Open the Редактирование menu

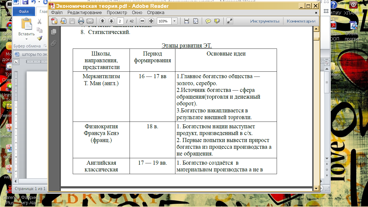(85, 13)
